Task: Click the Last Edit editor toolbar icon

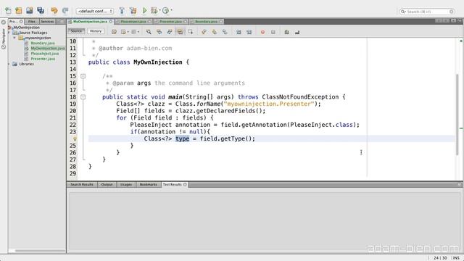Action: [x=114, y=32]
